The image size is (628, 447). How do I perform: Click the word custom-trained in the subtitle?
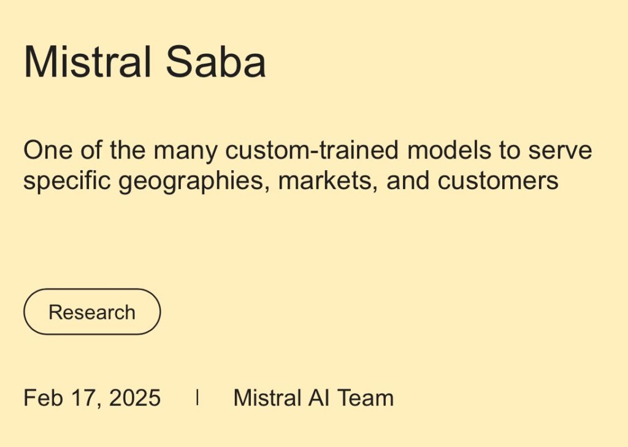pyautogui.click(x=312, y=151)
